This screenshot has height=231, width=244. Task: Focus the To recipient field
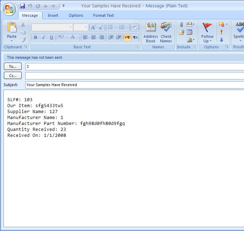tap(135, 66)
